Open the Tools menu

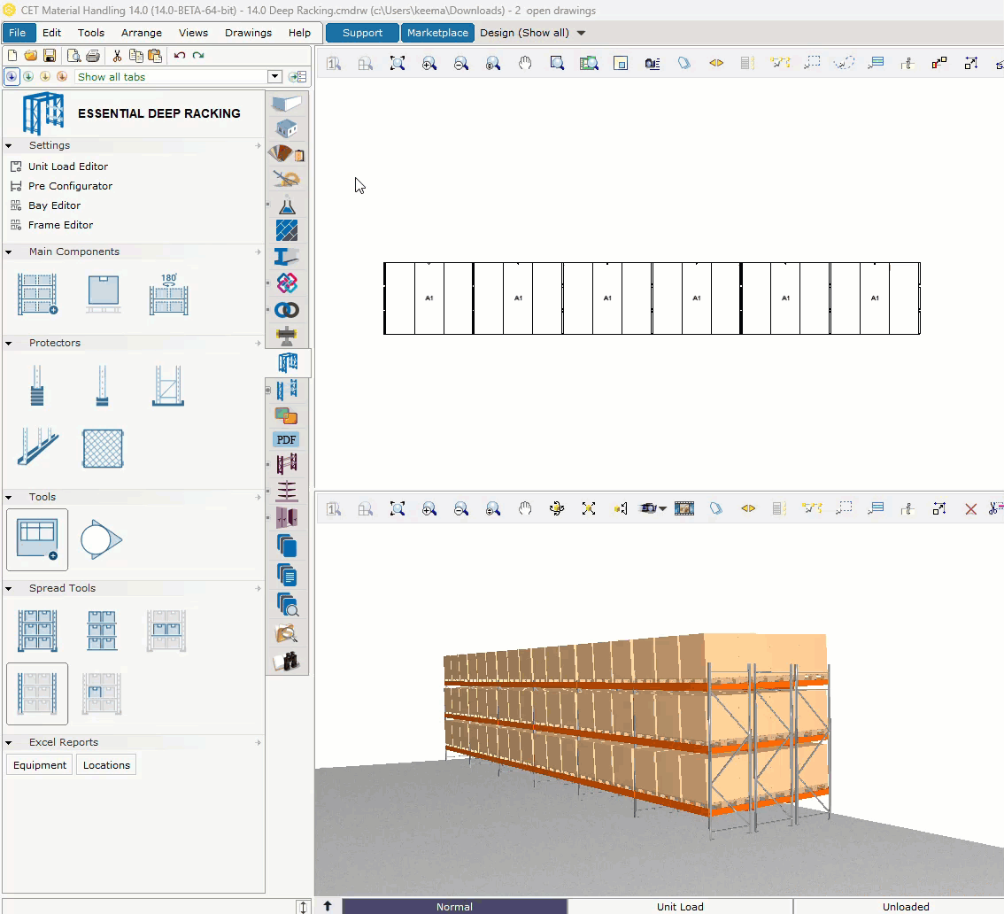tap(91, 33)
